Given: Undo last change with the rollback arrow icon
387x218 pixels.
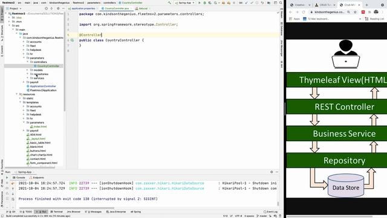Looking at the screenshot, I should click(262, 2).
